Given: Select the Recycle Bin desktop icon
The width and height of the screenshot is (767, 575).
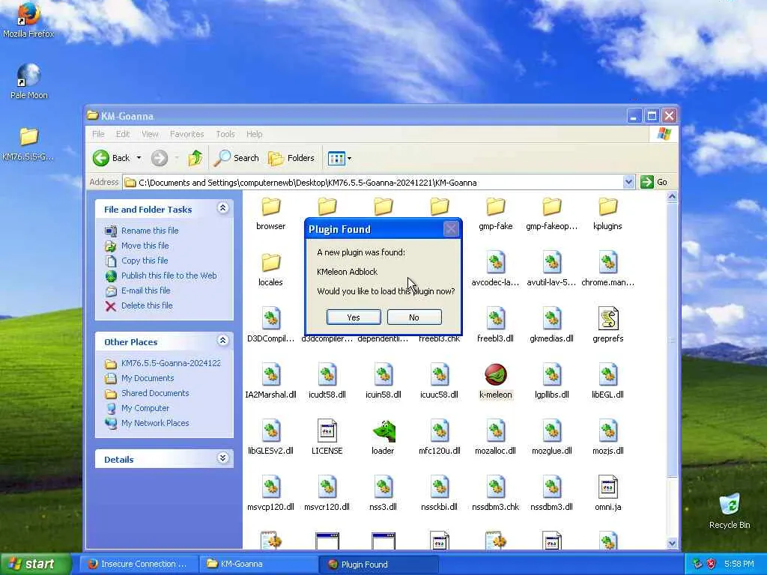Looking at the screenshot, I should pos(730,511).
